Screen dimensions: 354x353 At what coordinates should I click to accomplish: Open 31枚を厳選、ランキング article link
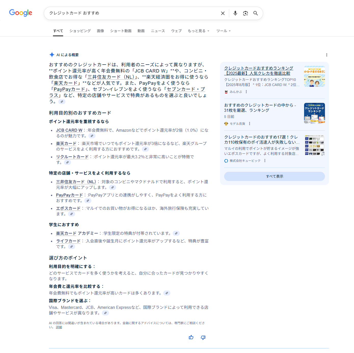point(260,108)
